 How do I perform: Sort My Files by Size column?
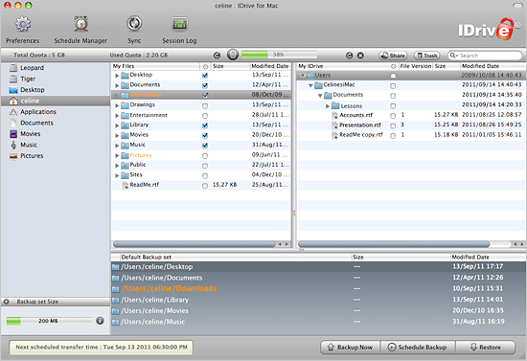click(230, 66)
